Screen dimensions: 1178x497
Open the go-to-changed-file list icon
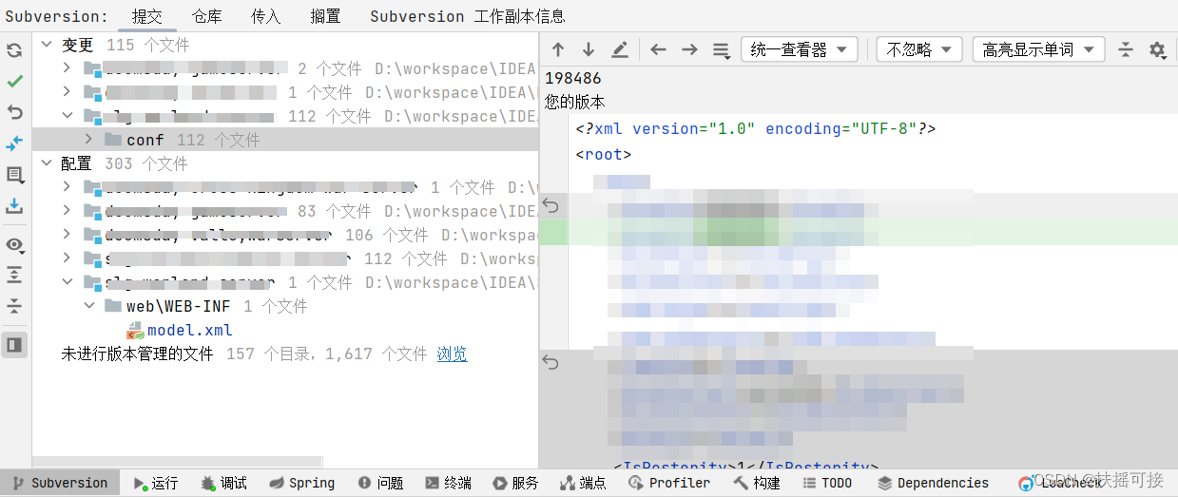tap(722, 49)
